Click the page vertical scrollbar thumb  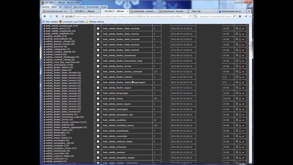coord(250,45)
